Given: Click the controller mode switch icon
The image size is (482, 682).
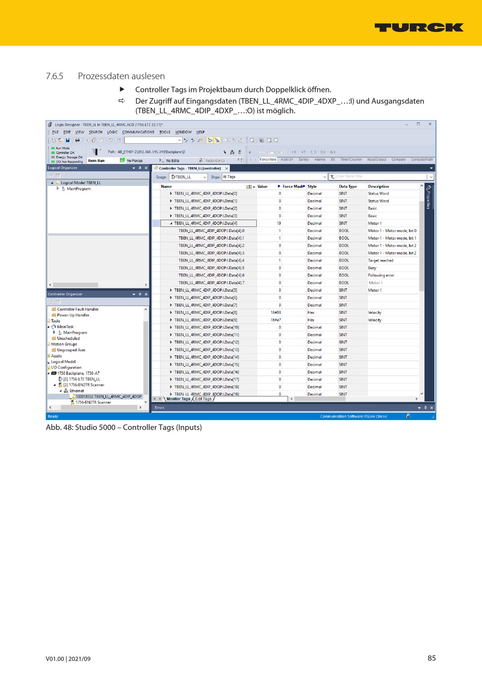Looking at the screenshot, I should (95, 152).
